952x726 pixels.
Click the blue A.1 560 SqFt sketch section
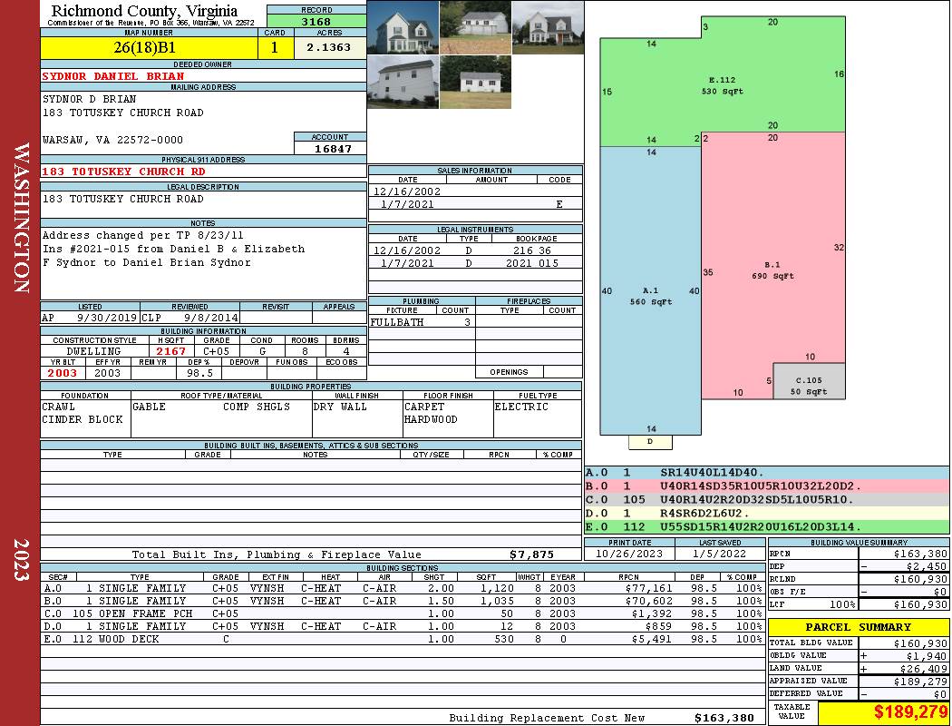tap(650, 291)
